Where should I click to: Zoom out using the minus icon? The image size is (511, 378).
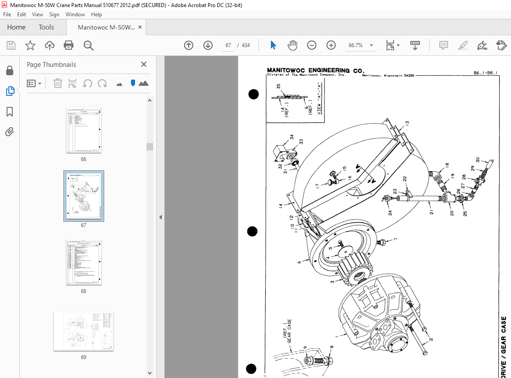pos(311,45)
